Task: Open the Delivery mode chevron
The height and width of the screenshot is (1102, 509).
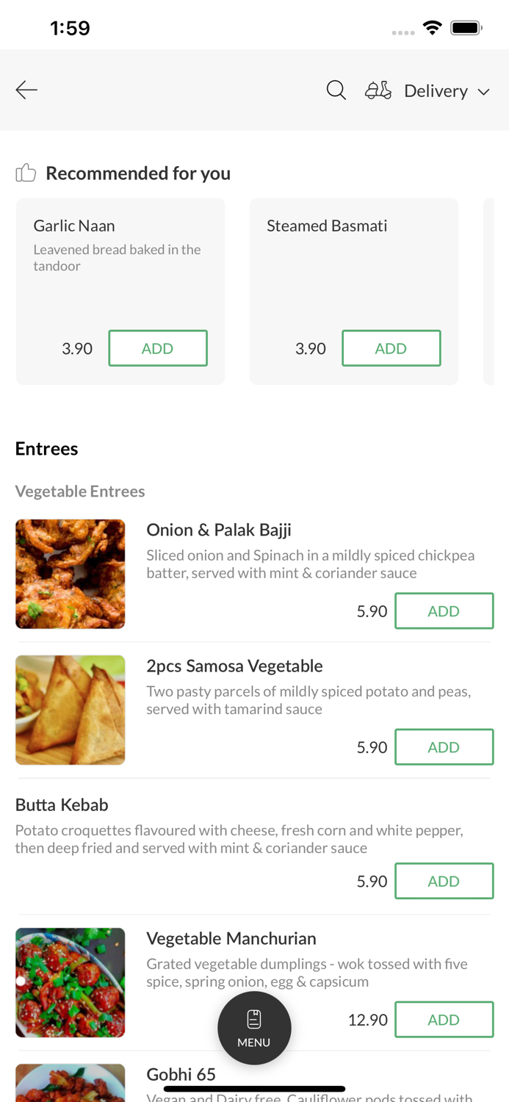Action: pyautogui.click(x=485, y=91)
